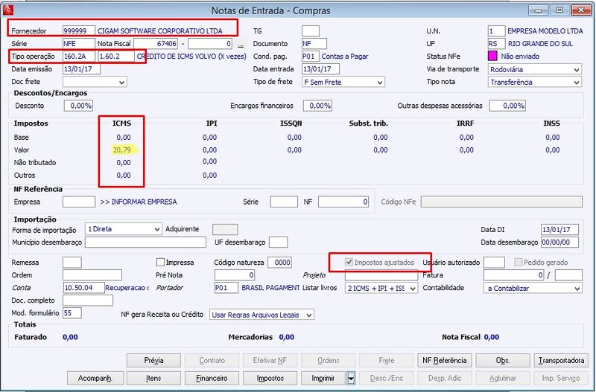Open the Impostos button
Image resolution: width=596 pixels, height=392 pixels.
click(270, 378)
